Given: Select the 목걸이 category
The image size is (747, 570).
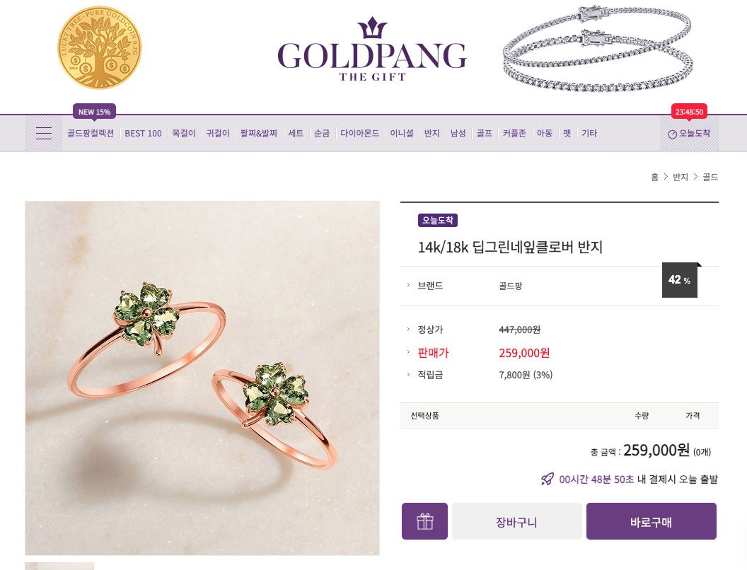Looking at the screenshot, I should click(184, 134).
